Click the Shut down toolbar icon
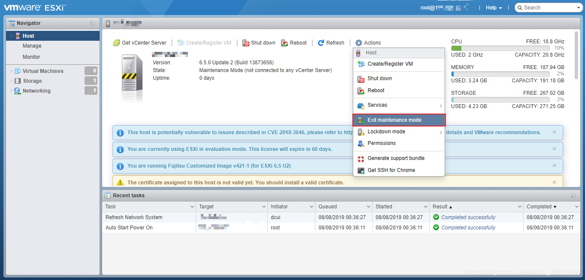Viewport: 585px width, 280px height. click(x=246, y=43)
